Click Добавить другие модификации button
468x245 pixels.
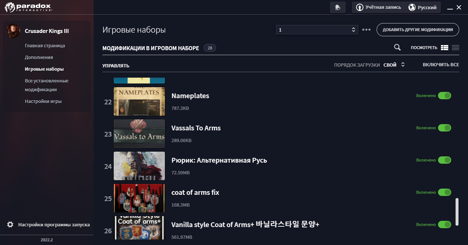tap(418, 30)
